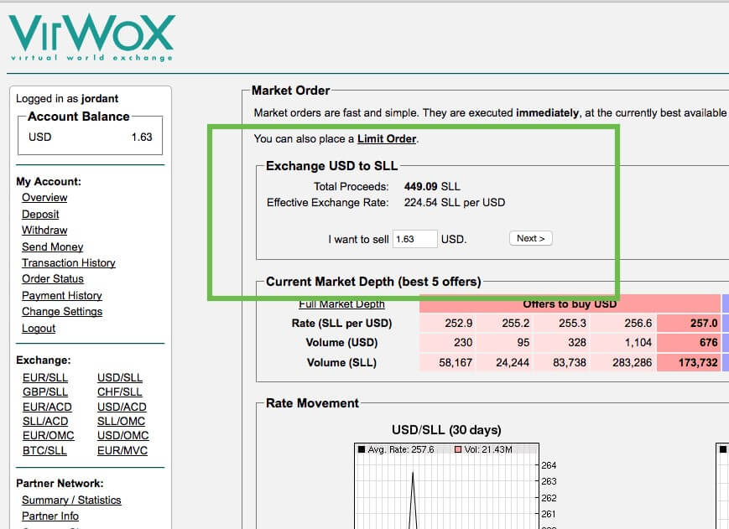Click the Vol legend pink square
The image size is (729, 529).
click(x=458, y=449)
